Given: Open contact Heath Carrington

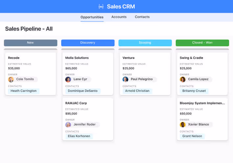Looking at the screenshot, I should coord(23,91).
